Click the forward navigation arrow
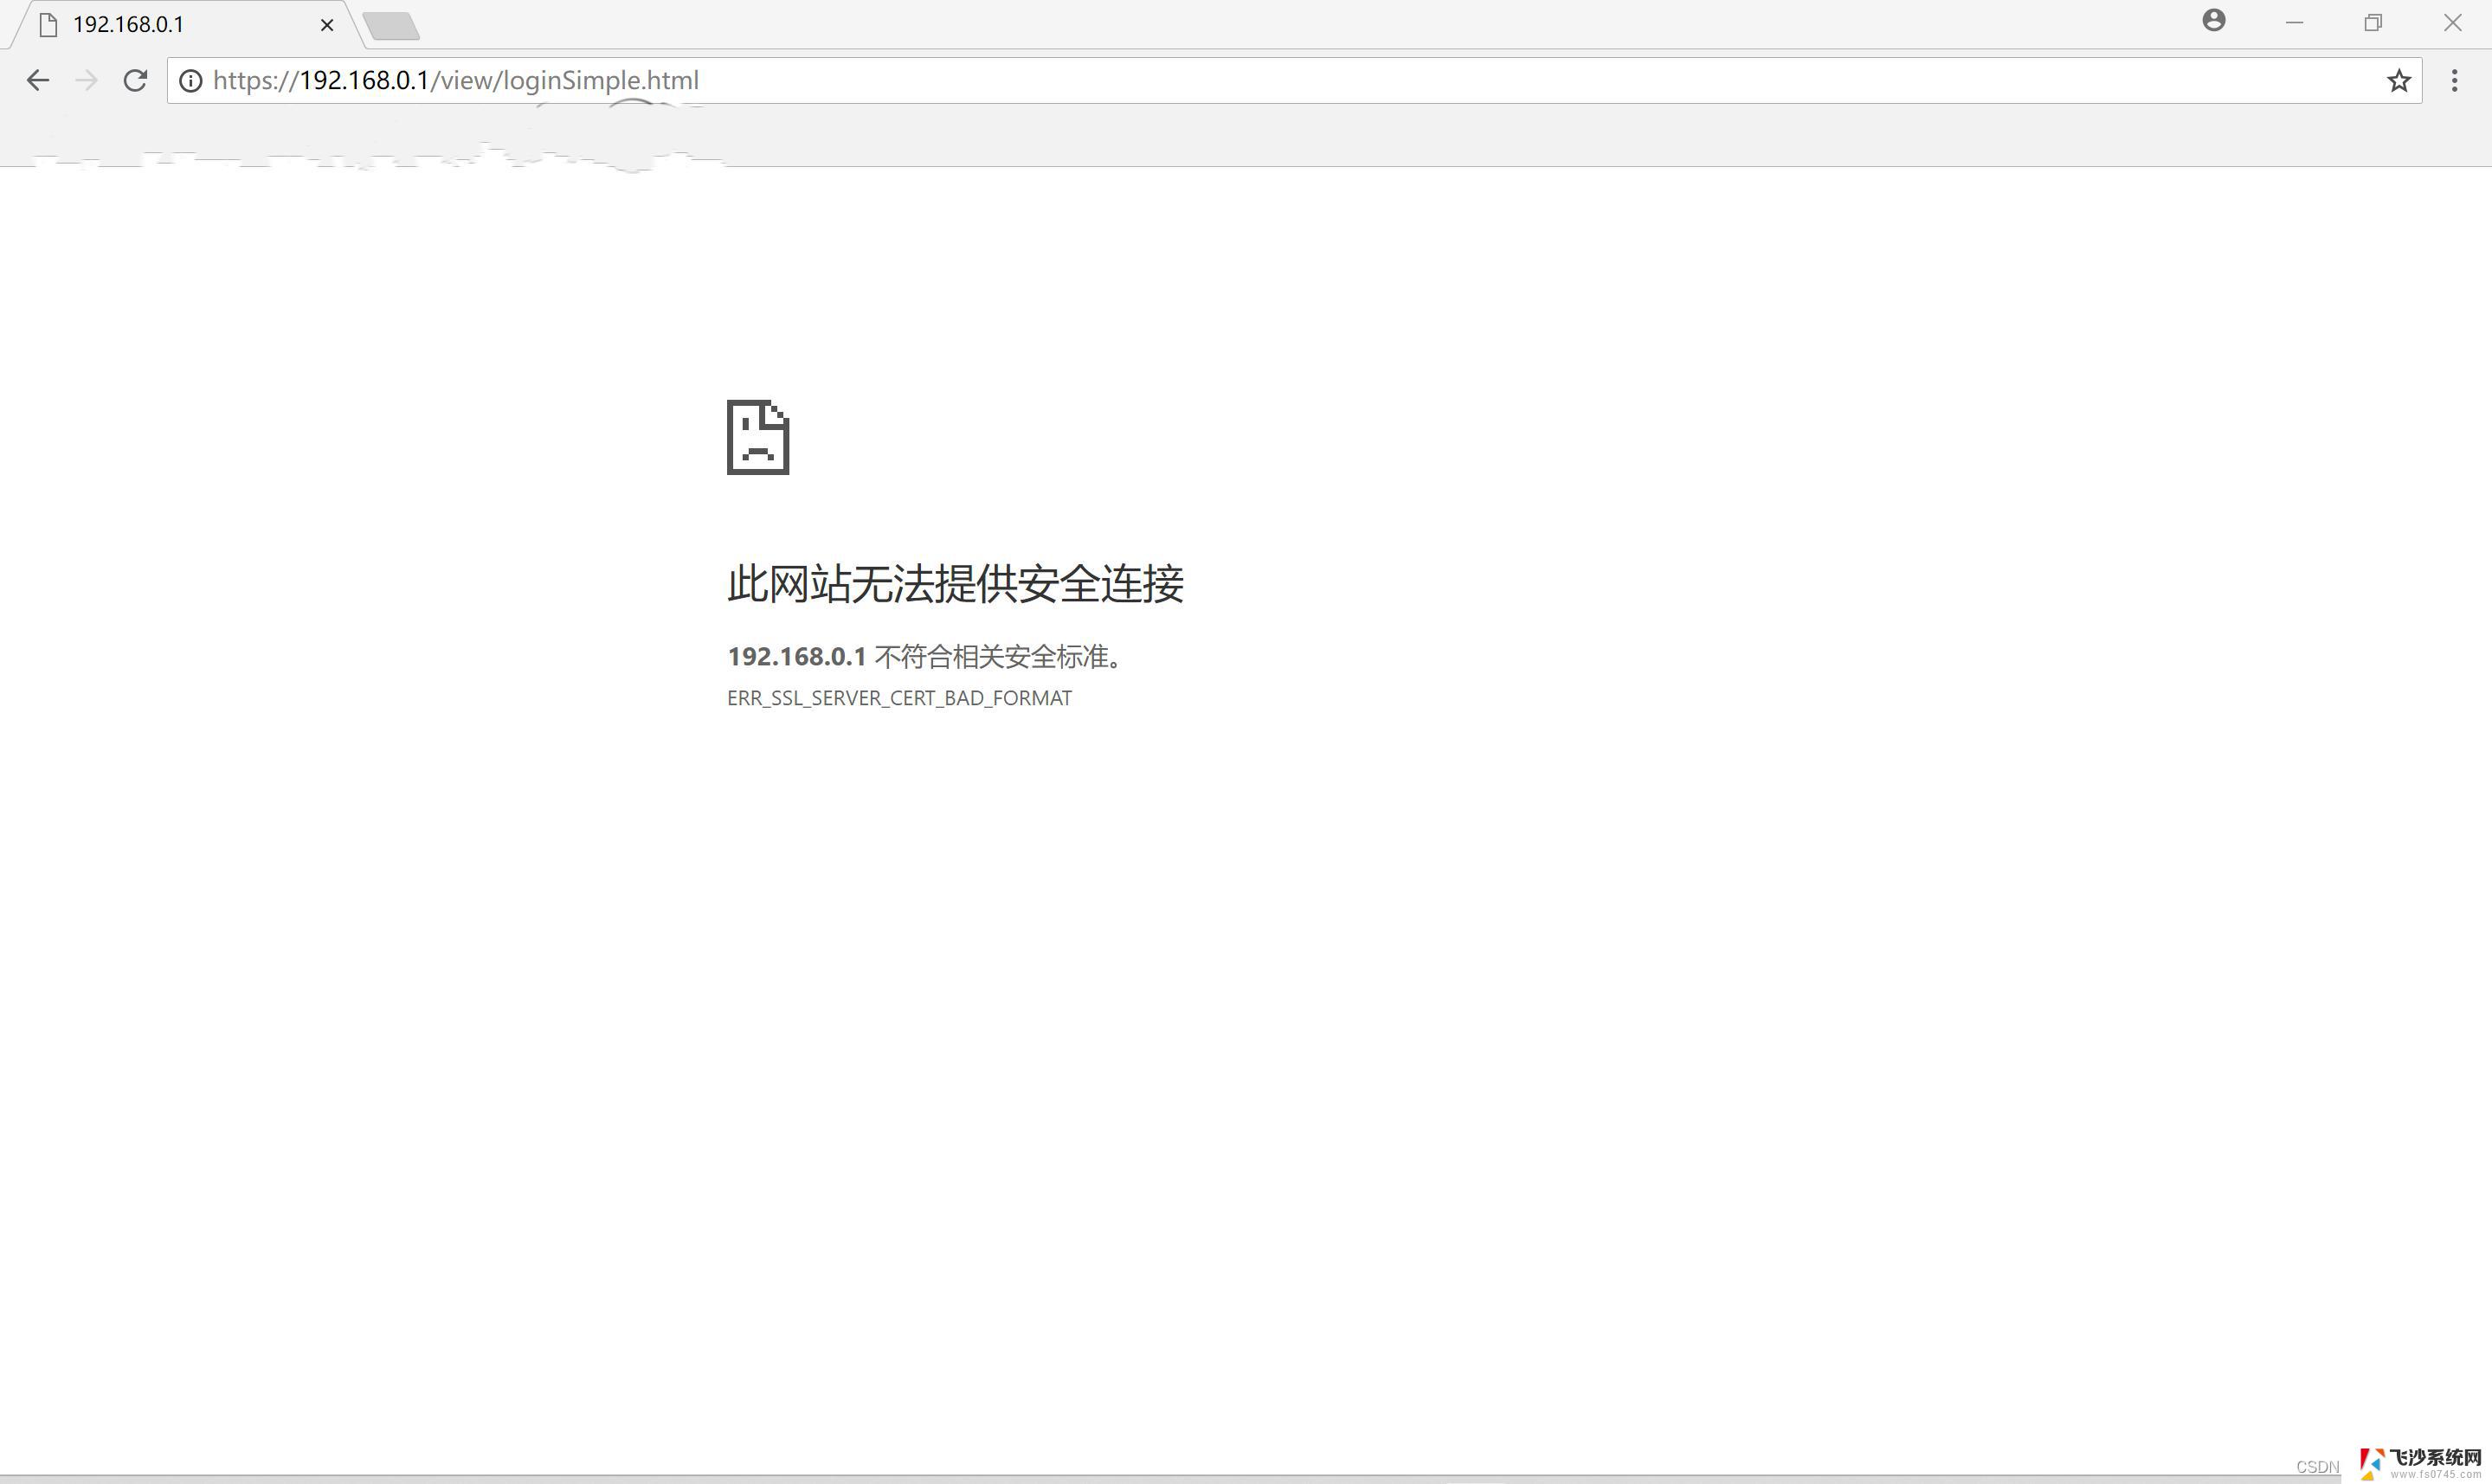The image size is (2492, 1484). point(87,80)
